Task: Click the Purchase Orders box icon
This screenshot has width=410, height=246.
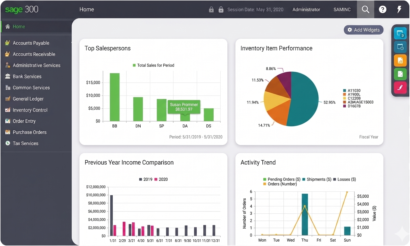Action: tap(7, 132)
